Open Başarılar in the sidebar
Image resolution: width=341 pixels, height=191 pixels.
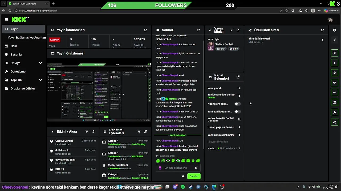point(23,54)
